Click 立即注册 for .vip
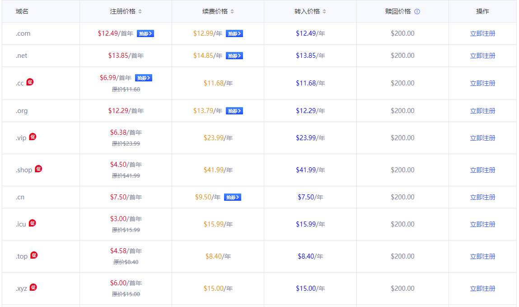The height and width of the screenshot is (307, 519). click(482, 138)
